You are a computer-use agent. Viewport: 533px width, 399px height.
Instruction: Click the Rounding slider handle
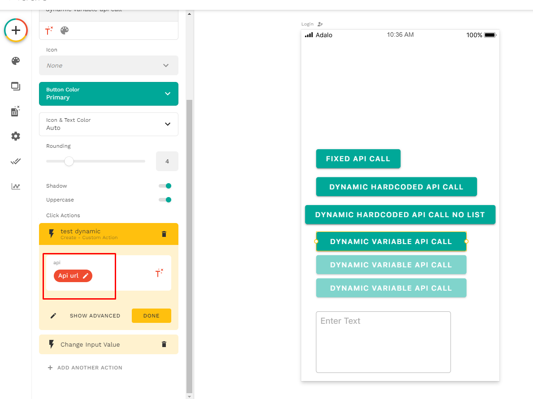[x=69, y=161]
